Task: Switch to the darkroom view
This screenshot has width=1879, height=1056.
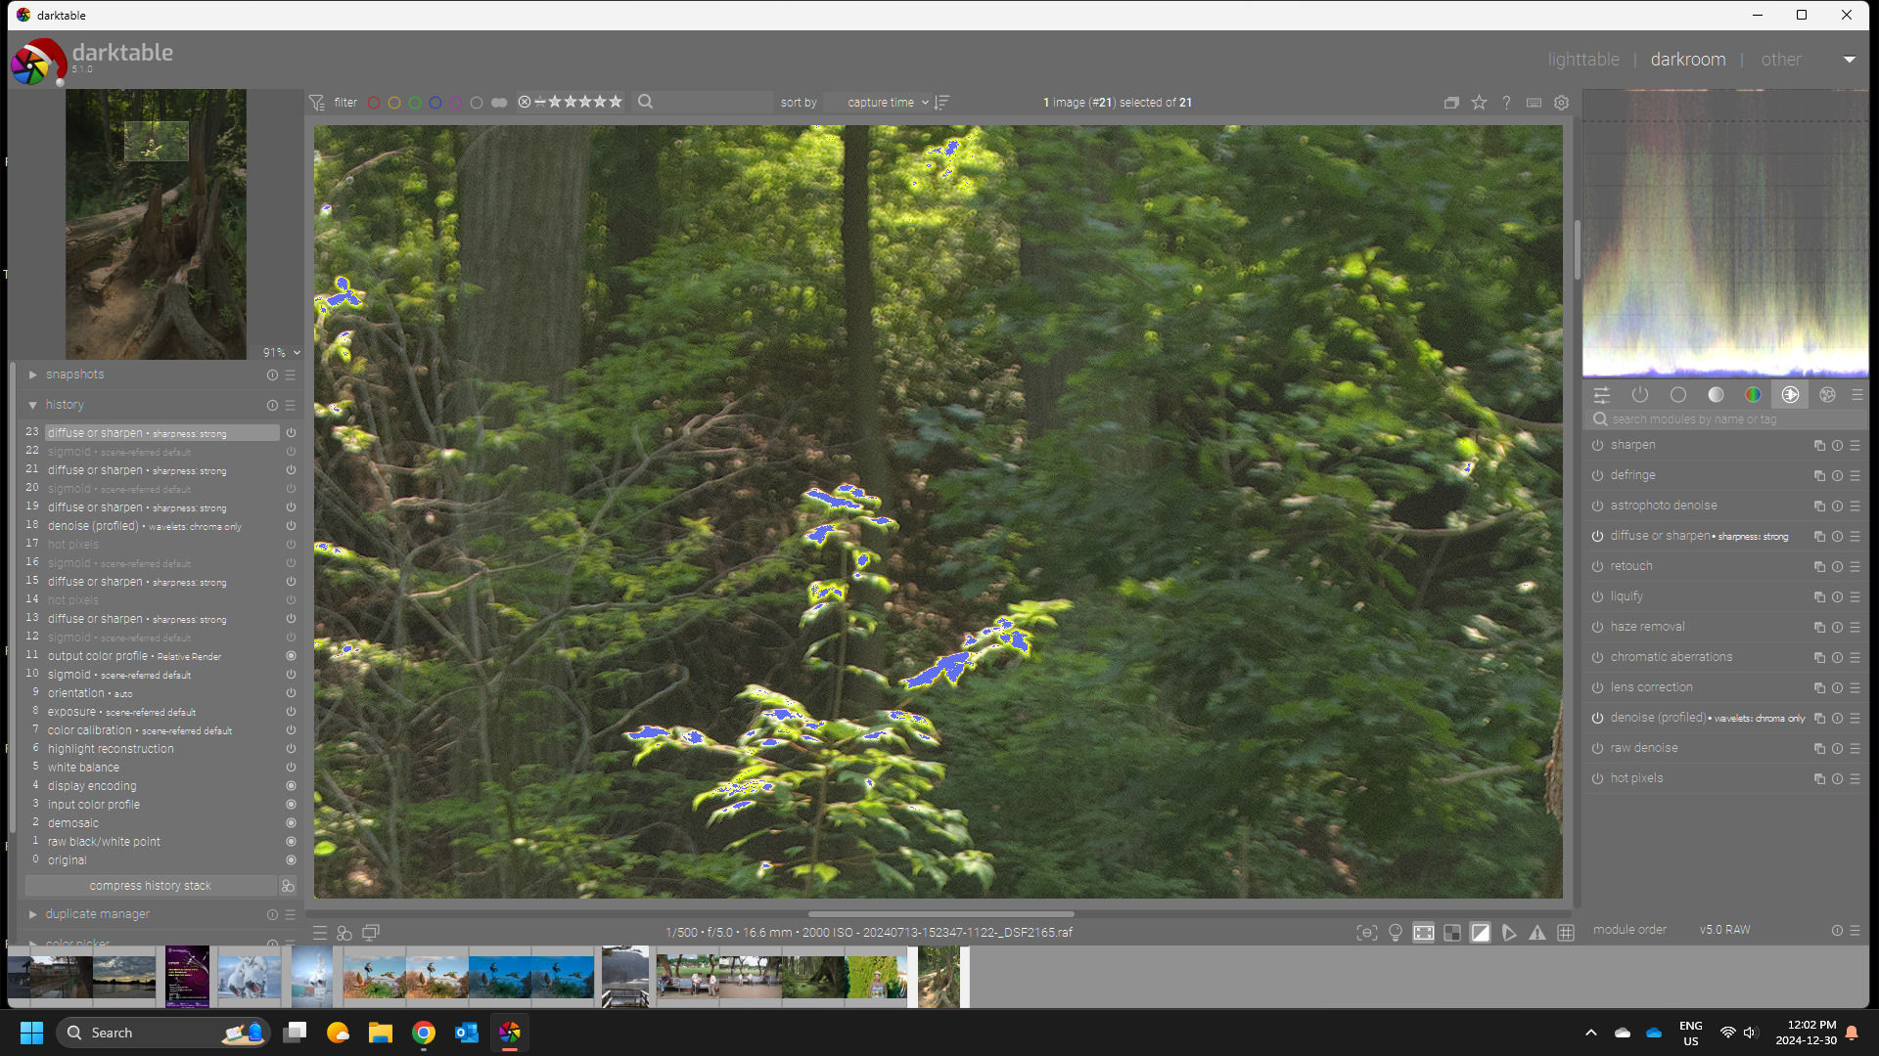Action: (1688, 60)
